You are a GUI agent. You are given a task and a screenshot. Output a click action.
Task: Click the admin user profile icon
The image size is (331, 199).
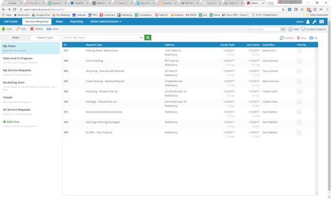(308, 21)
